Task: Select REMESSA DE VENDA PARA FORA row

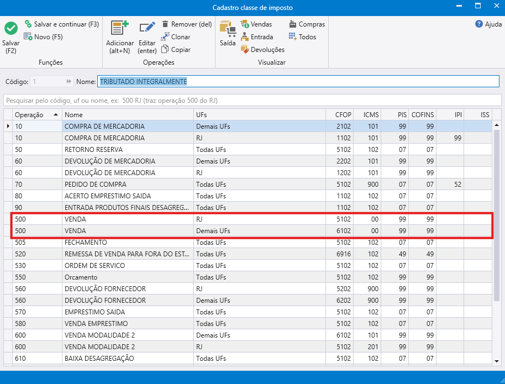Action: pos(248,254)
